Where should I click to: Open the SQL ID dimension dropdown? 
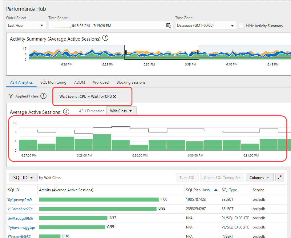click(23, 177)
